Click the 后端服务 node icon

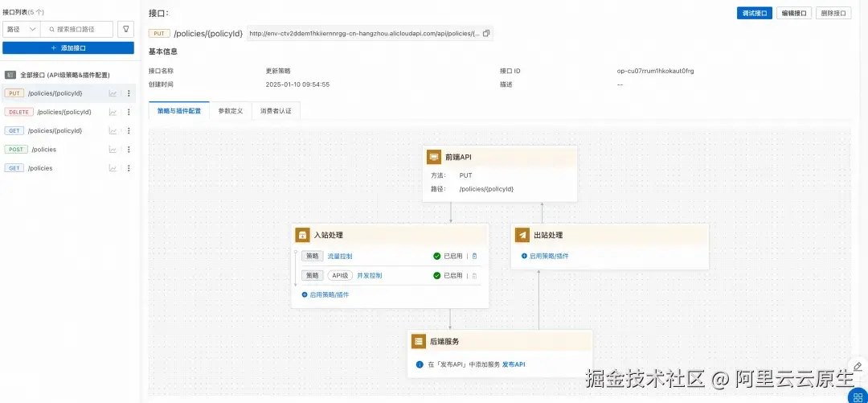[419, 342]
